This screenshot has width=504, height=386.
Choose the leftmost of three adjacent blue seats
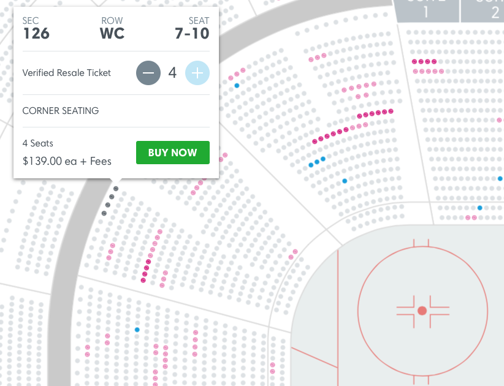tap(311, 165)
